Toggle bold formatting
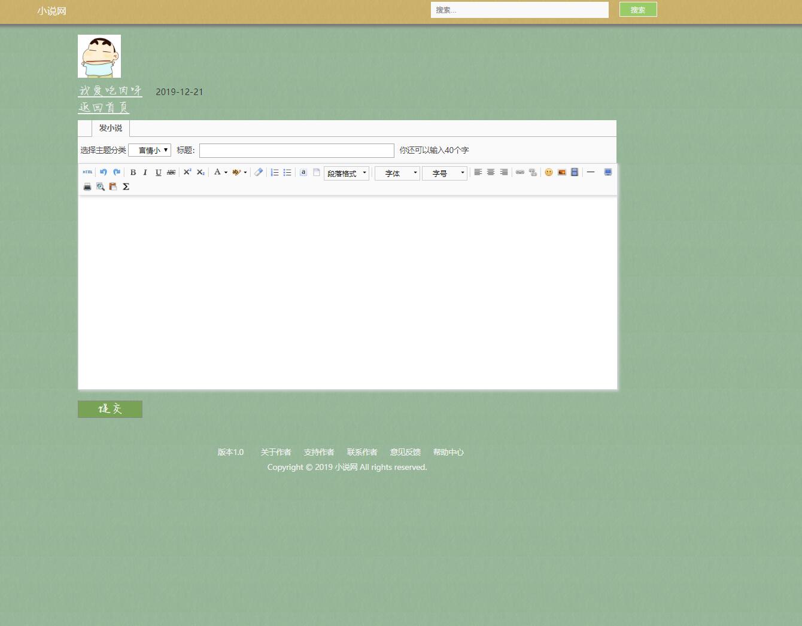802x626 pixels. pyautogui.click(x=133, y=172)
